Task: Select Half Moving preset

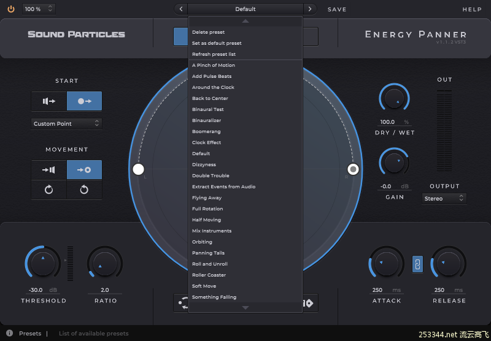Action: pyautogui.click(x=245, y=220)
